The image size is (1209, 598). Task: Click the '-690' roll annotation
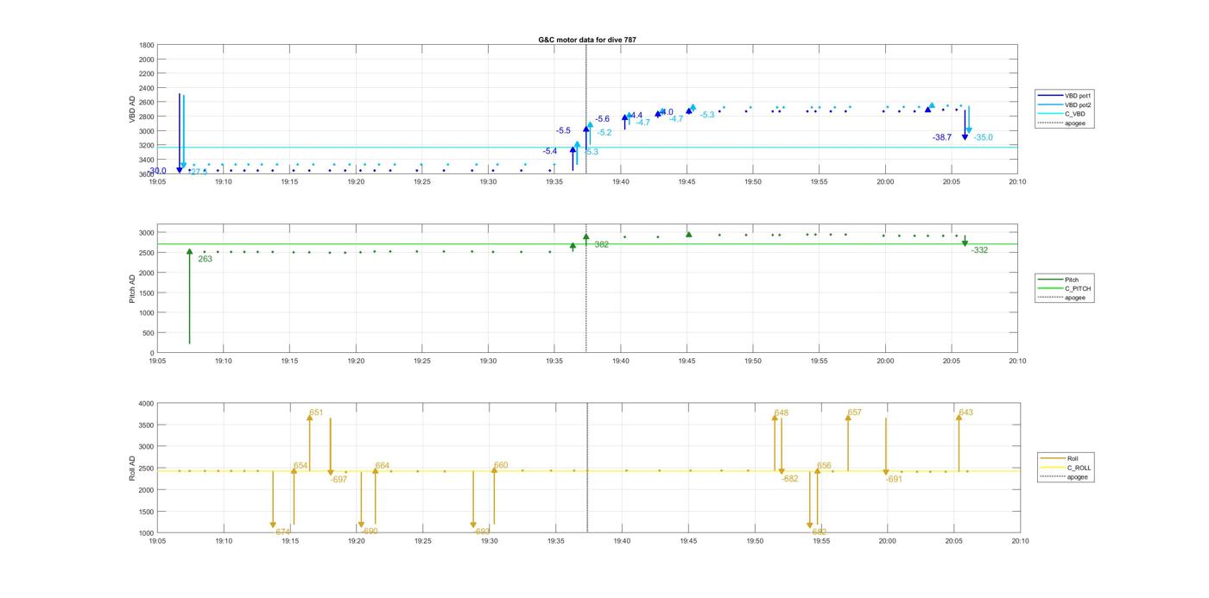tap(369, 532)
